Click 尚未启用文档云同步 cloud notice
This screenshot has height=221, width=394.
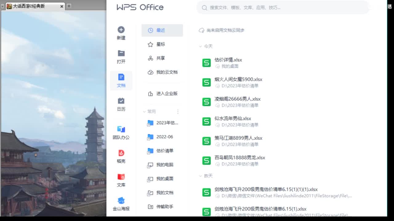pos(222,30)
